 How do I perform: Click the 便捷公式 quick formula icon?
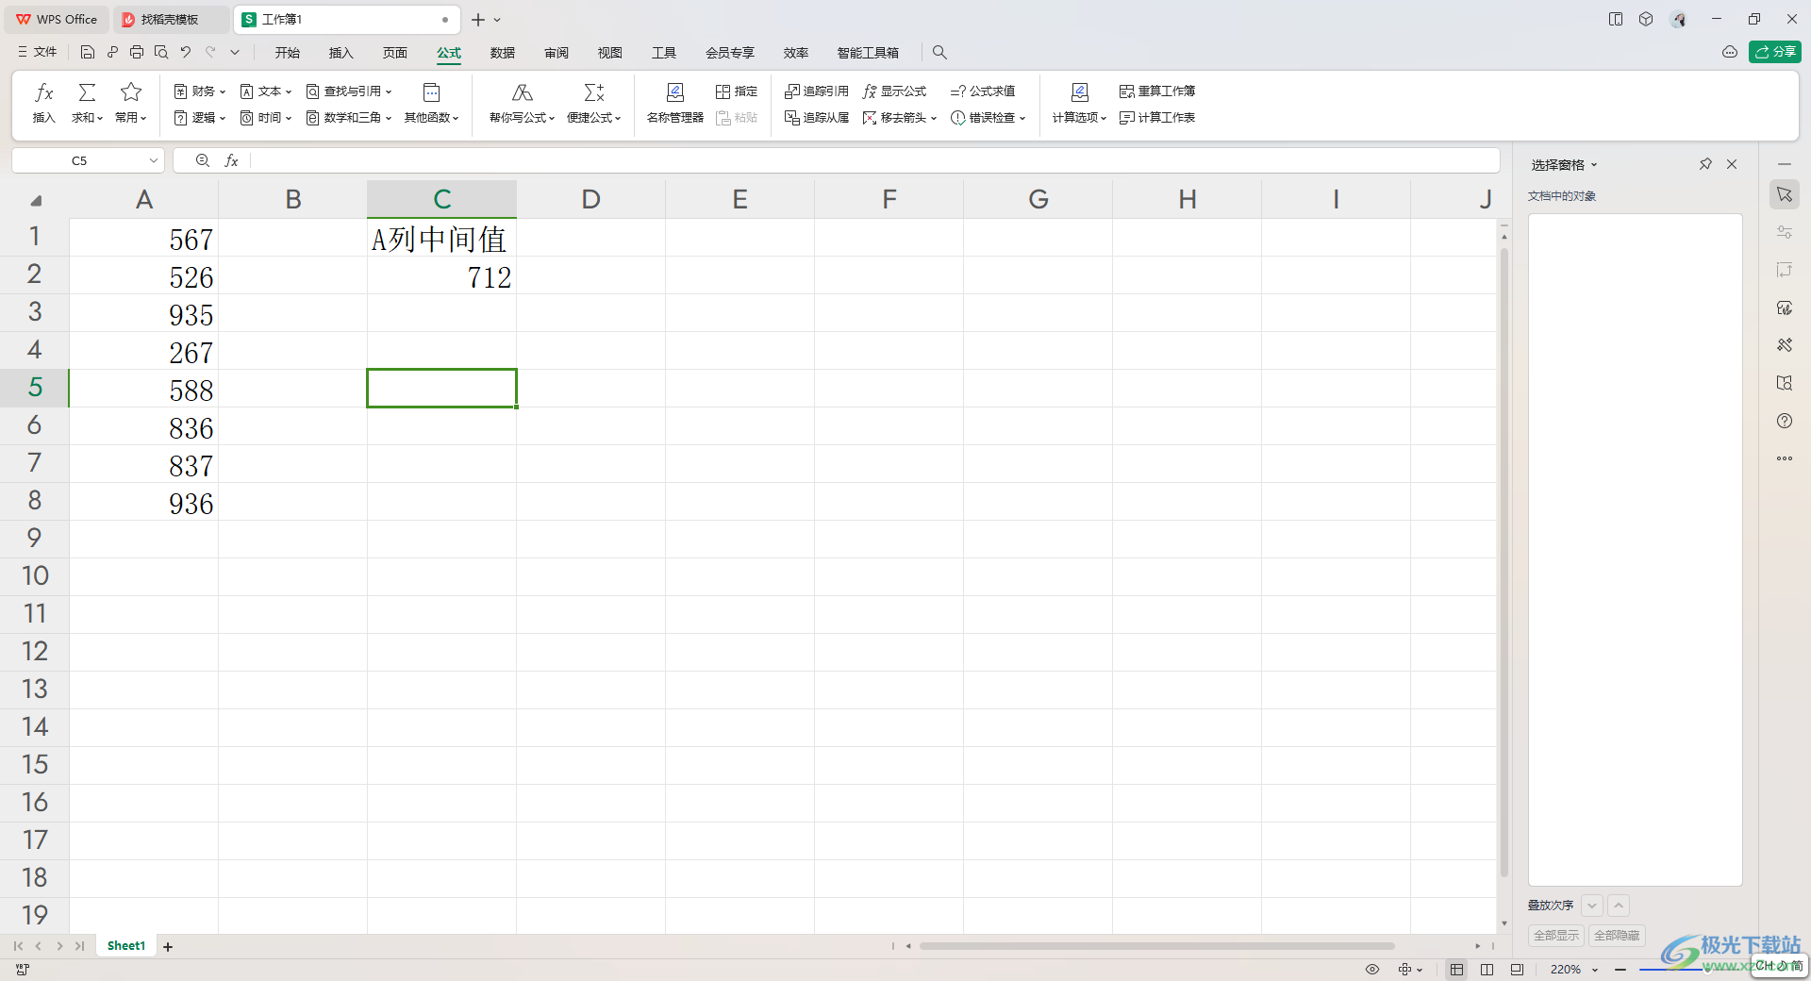[593, 92]
